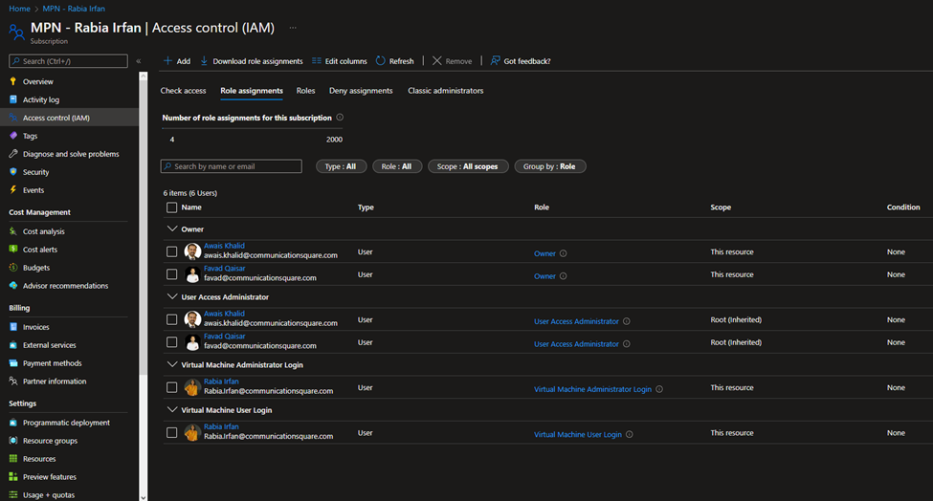This screenshot has height=501, width=933.
Task: Click info icon next to Virtual Machine User Login role
Action: click(x=629, y=434)
